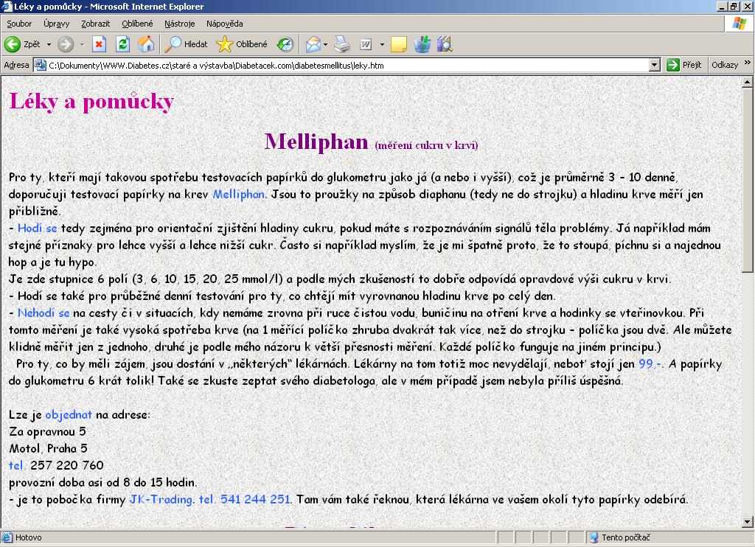
Task: Open the Nápověda menu
Action: tap(224, 24)
